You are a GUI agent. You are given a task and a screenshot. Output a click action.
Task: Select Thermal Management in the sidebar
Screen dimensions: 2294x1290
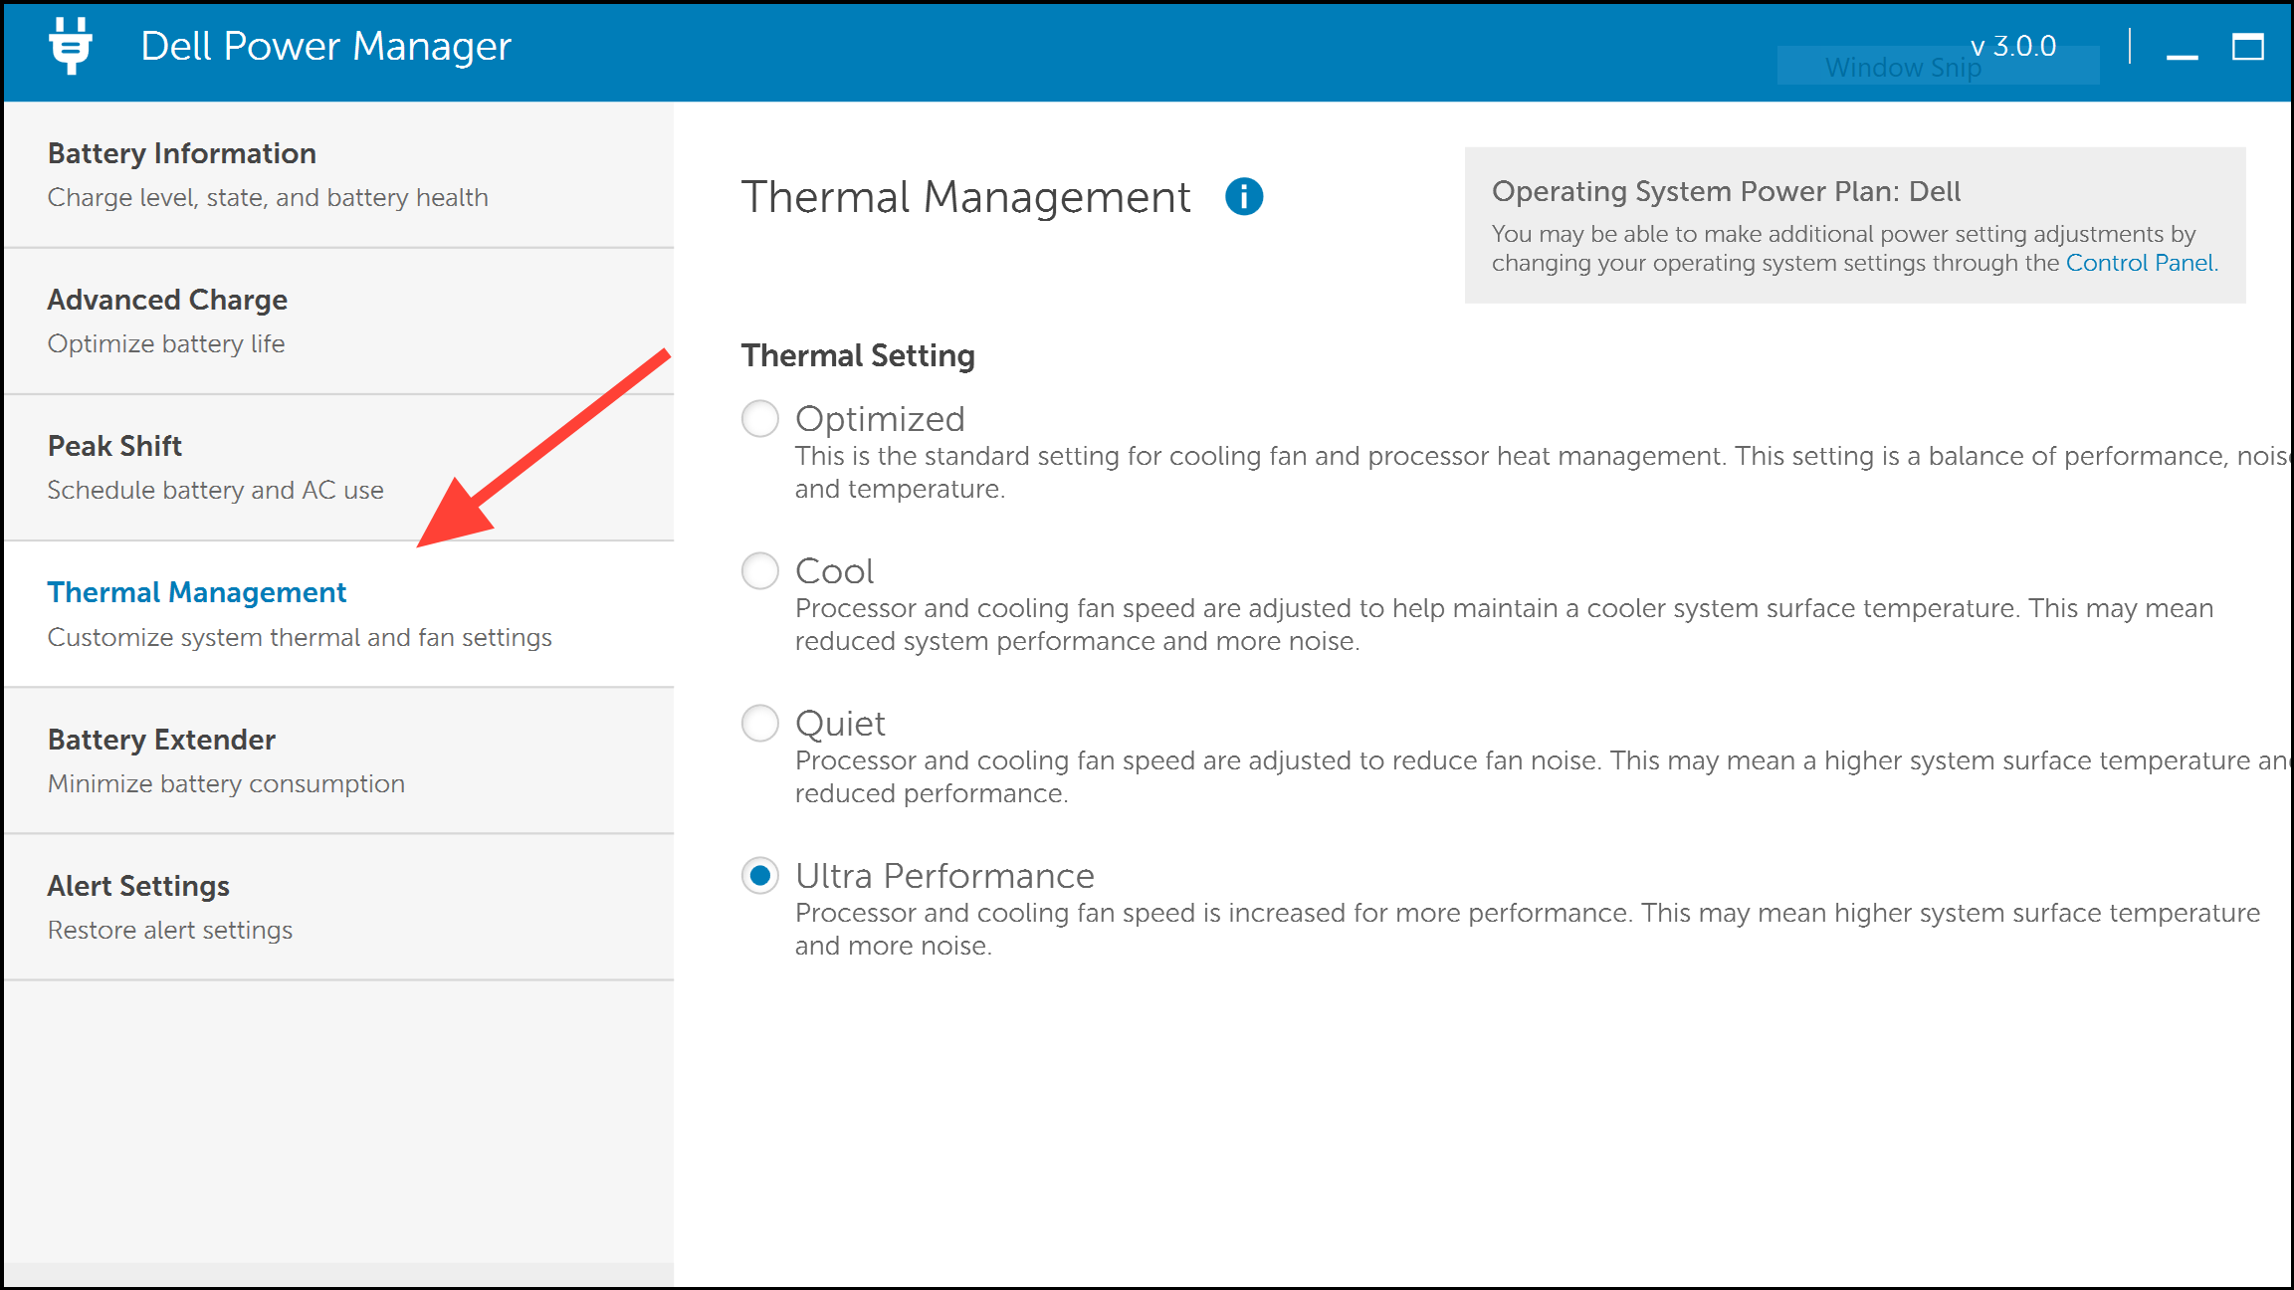coord(197,591)
